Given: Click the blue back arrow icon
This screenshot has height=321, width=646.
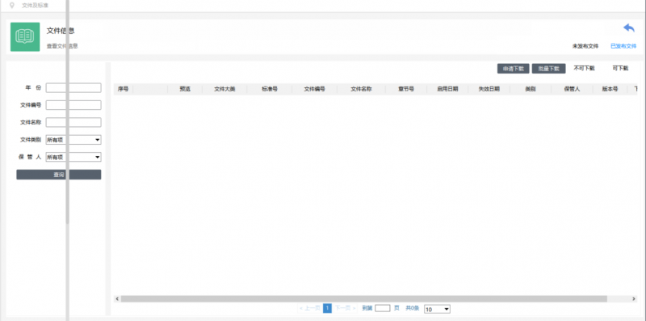Looking at the screenshot, I should click(x=629, y=28).
